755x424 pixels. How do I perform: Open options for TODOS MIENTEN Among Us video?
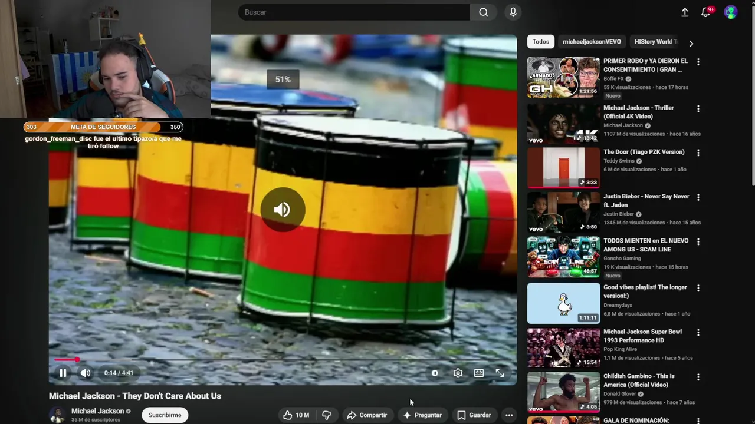point(698,242)
